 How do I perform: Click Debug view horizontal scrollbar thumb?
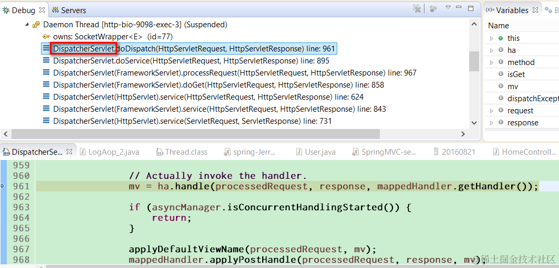click(x=195, y=134)
